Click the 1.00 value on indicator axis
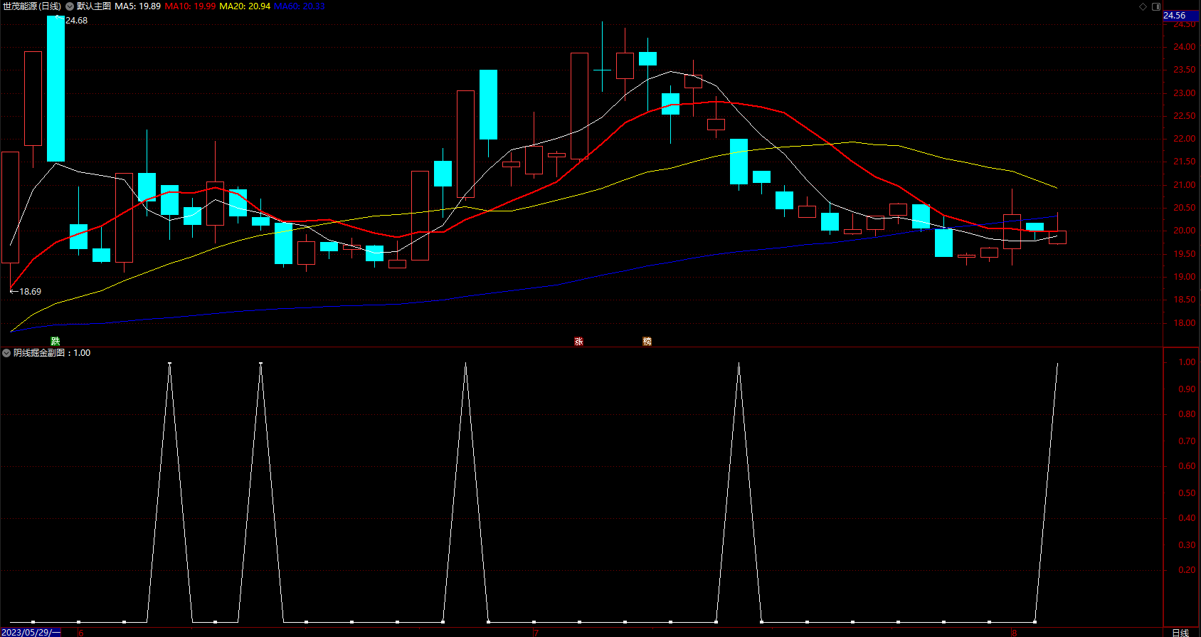 click(x=1187, y=362)
